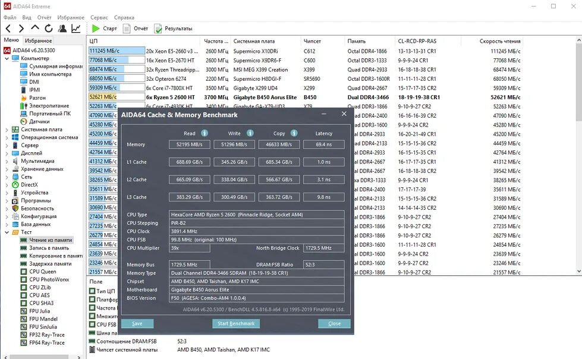
Task: Select the CPU AES benchmark icon
Action: coord(24,295)
